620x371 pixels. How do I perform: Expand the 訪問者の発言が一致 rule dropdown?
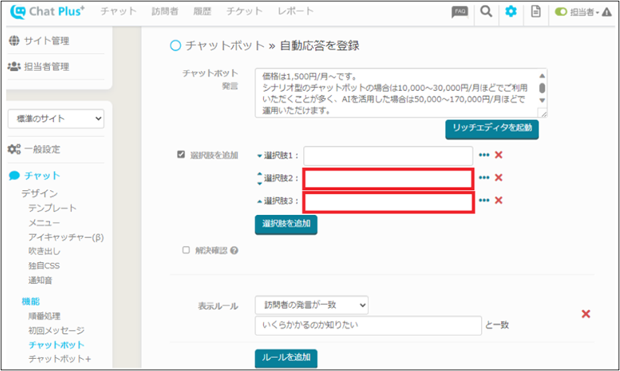(312, 304)
